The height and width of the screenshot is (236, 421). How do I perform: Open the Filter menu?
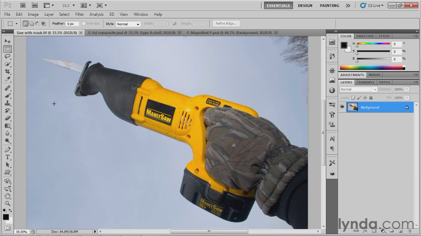tap(79, 14)
